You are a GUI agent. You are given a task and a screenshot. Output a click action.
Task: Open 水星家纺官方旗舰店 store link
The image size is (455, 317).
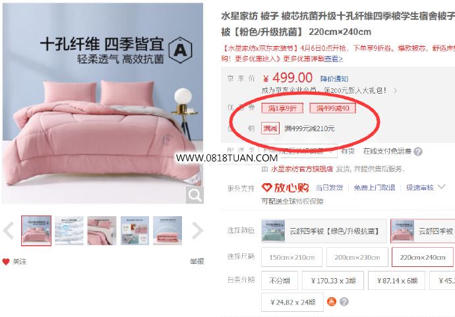click(301, 169)
